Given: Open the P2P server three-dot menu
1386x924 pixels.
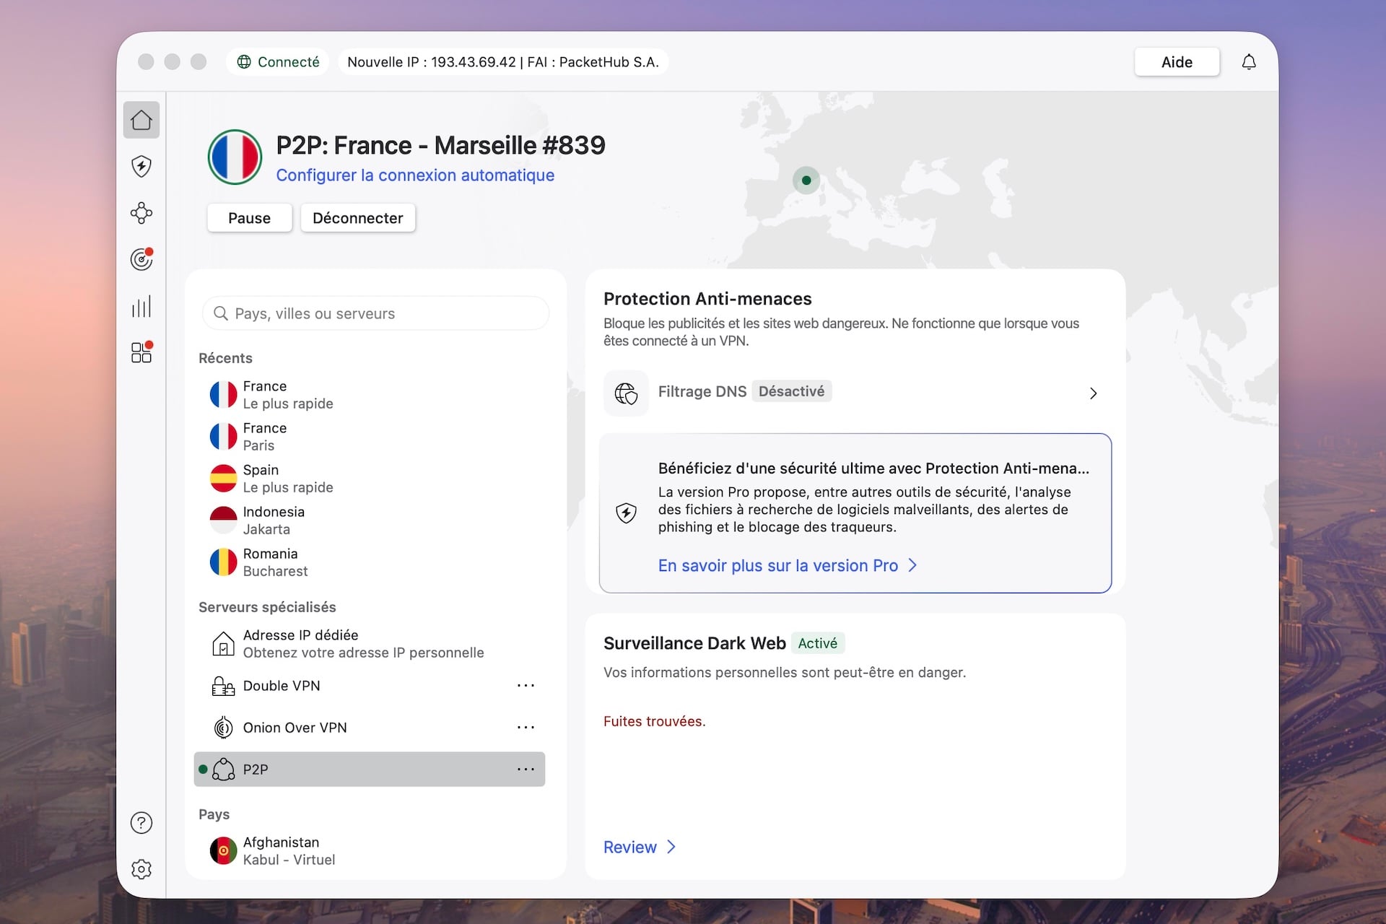Looking at the screenshot, I should (526, 769).
